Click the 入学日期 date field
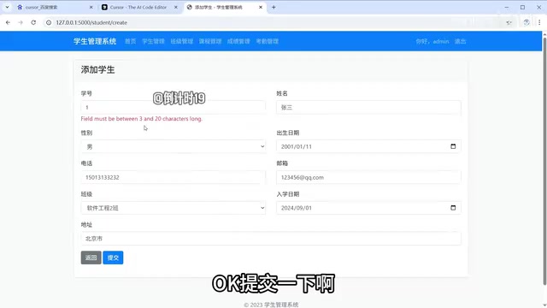This screenshot has width=547, height=308. 368,208
